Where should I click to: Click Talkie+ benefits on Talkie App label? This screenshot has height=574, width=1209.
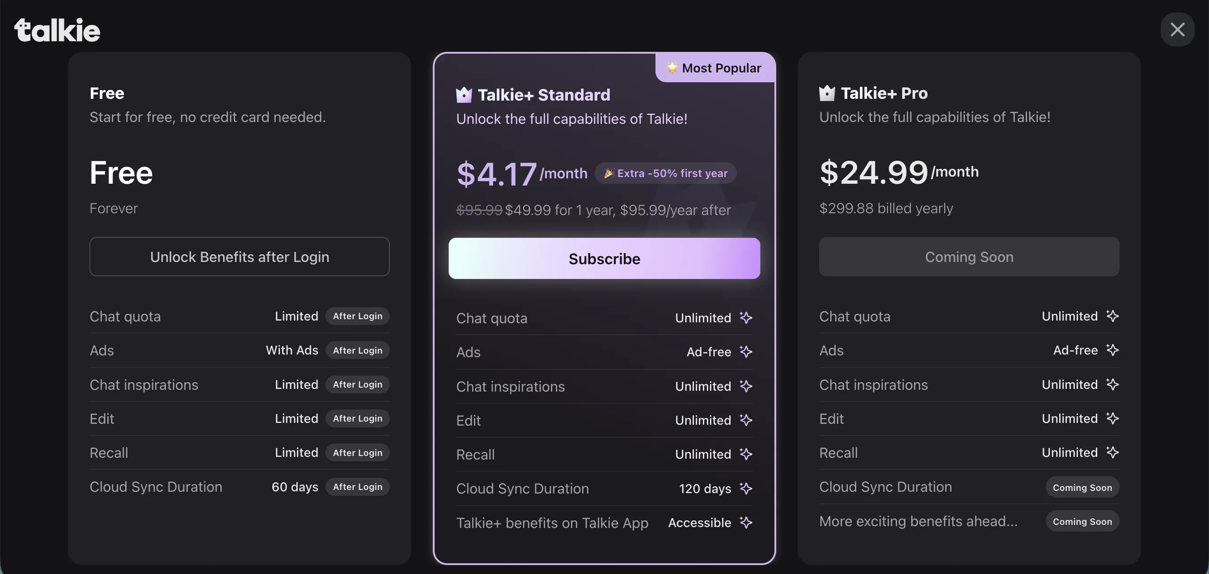coord(552,523)
